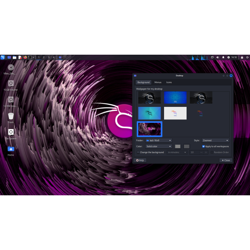Select the blue Kali wallpaper thumbnail
Screen dimensions: 250x250
[175, 97]
